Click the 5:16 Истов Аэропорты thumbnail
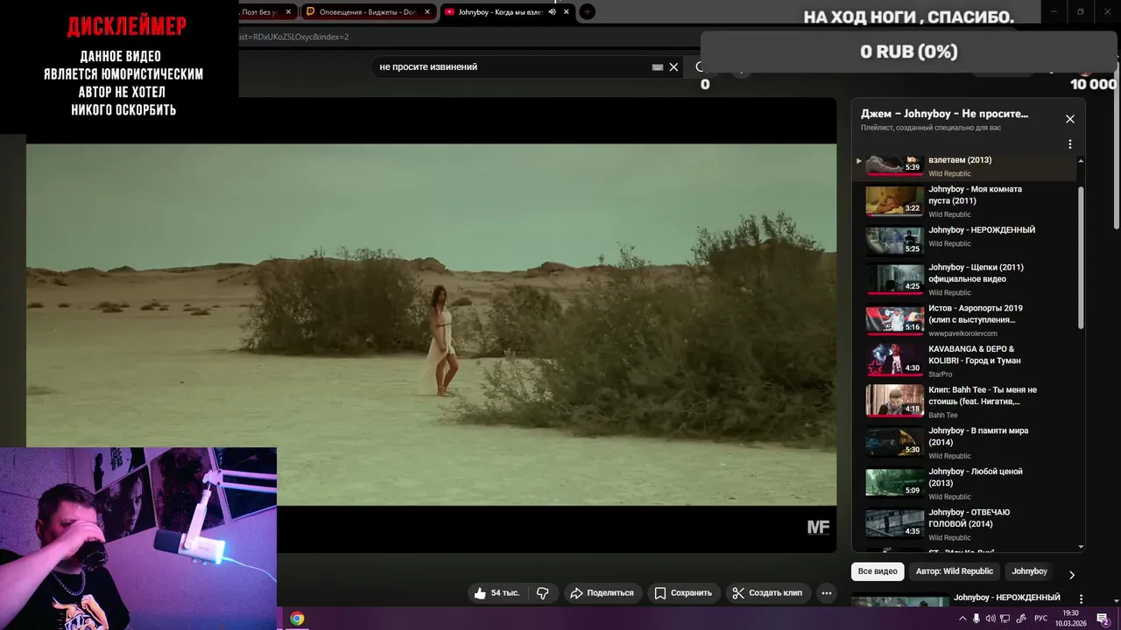 [x=895, y=319]
